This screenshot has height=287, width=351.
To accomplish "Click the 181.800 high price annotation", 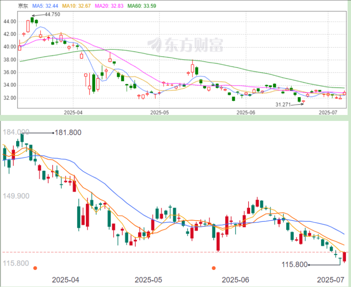I will (68, 132).
